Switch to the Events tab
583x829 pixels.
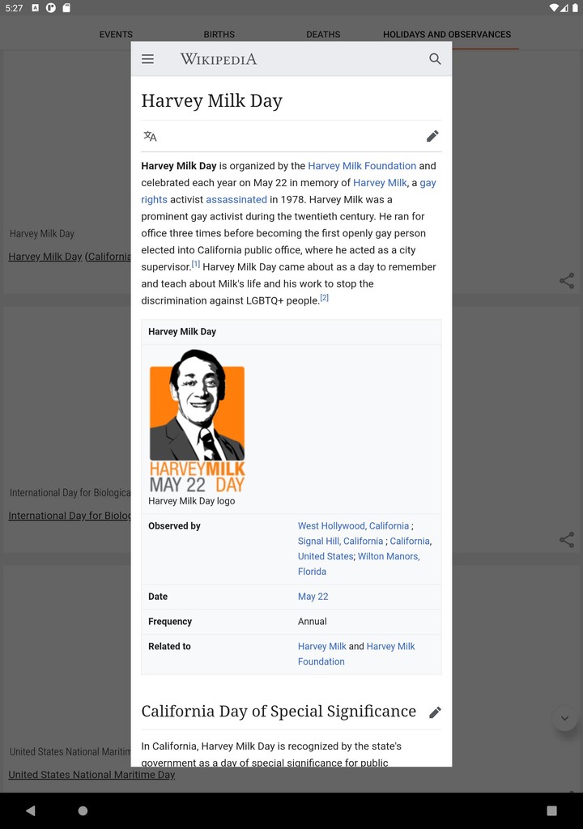116,34
